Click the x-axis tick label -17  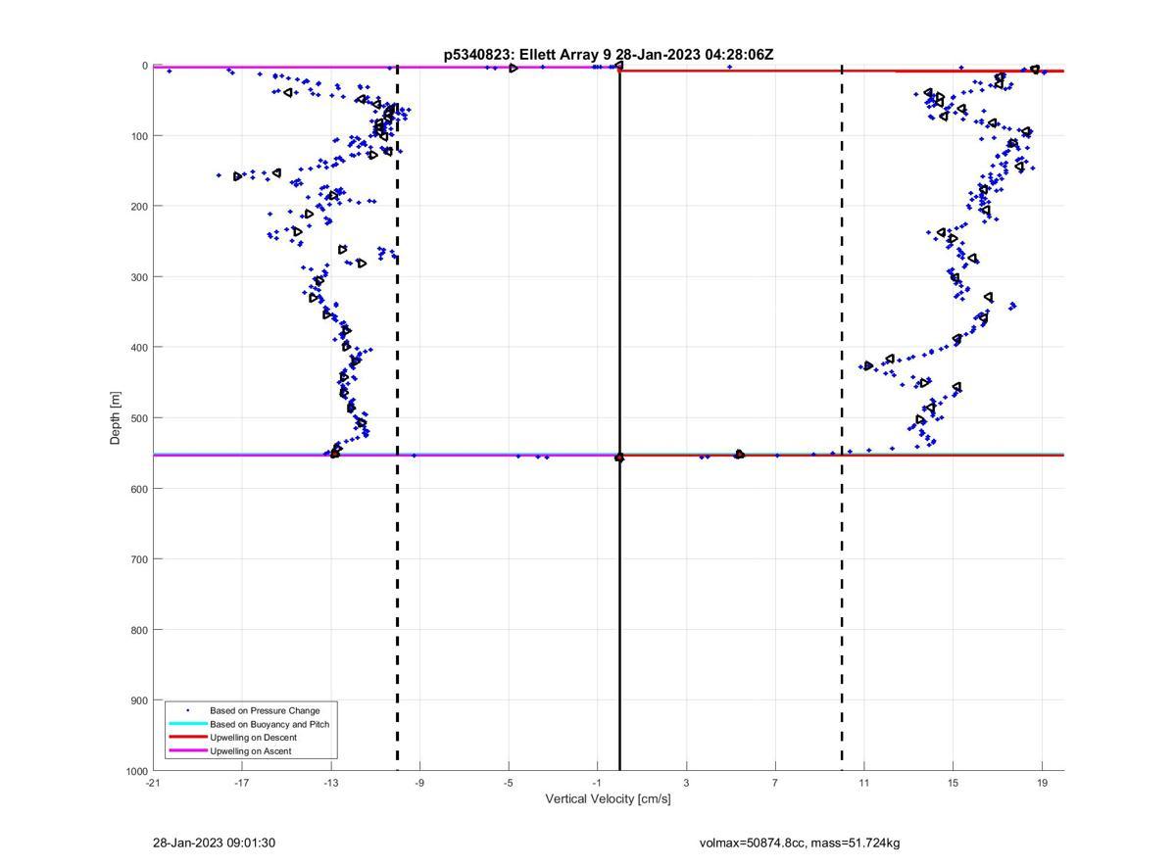point(242,783)
